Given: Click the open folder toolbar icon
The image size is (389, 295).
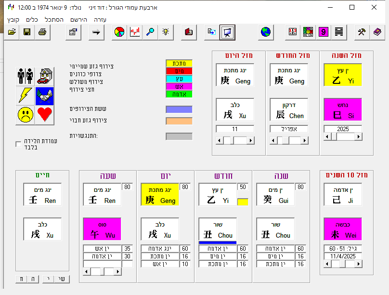Looking at the screenshot, I should tap(12, 32).
